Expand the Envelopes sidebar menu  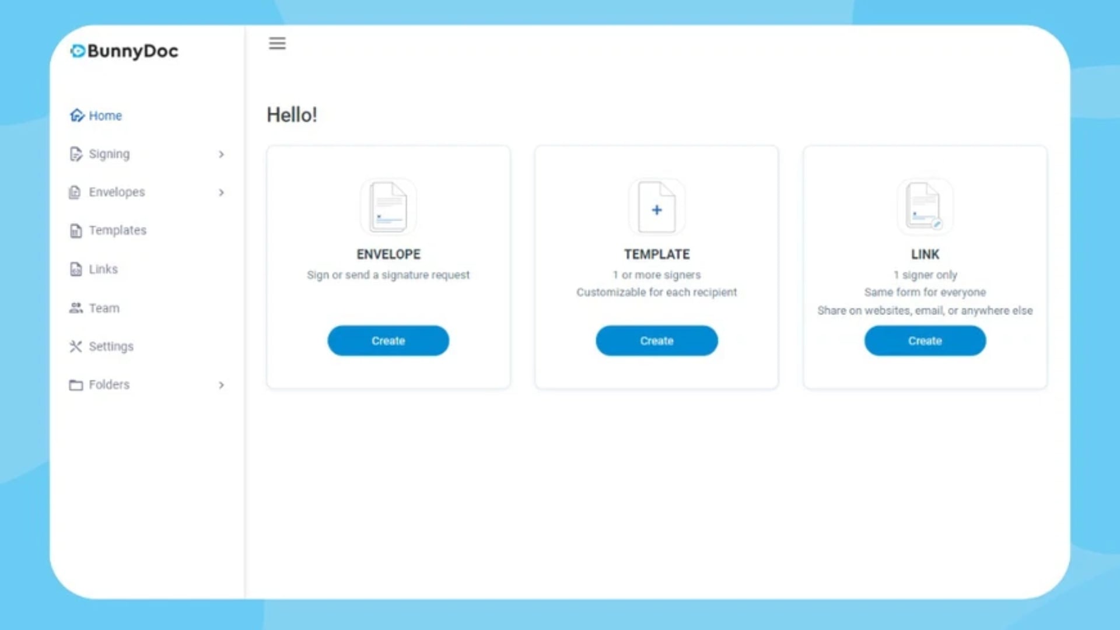click(x=222, y=191)
